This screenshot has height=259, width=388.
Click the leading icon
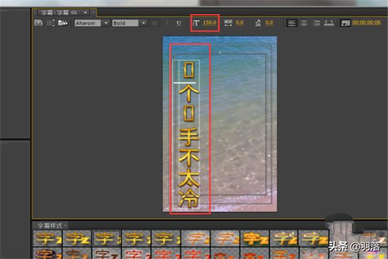pos(258,23)
